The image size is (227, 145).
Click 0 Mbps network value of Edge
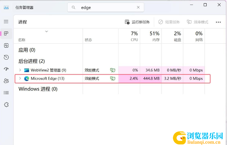(x=196, y=78)
